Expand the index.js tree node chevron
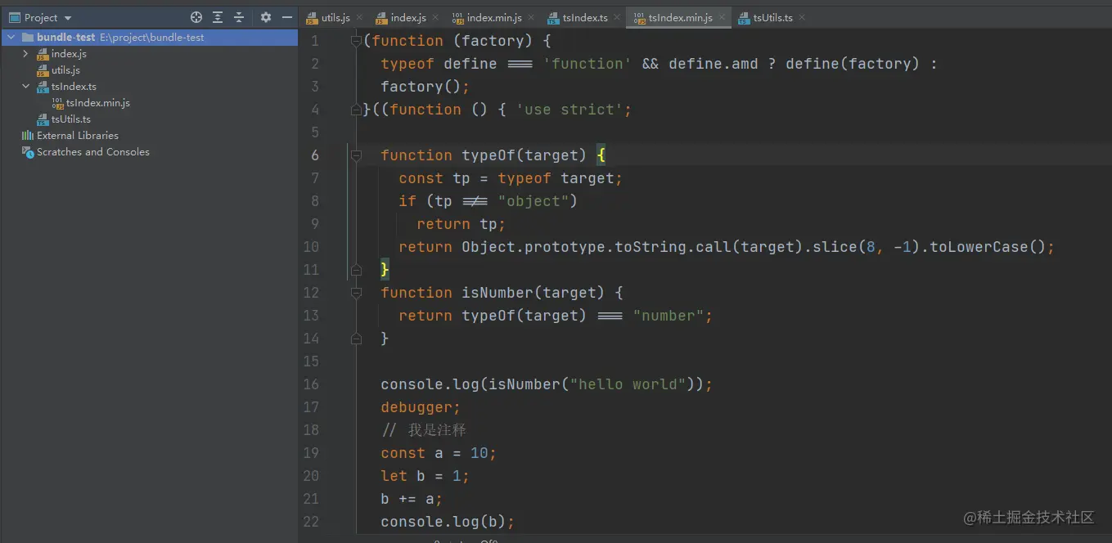The height and width of the screenshot is (543, 1112). click(x=26, y=54)
